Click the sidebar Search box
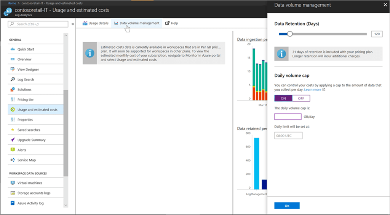The width and height of the screenshot is (390, 215). pos(38,24)
